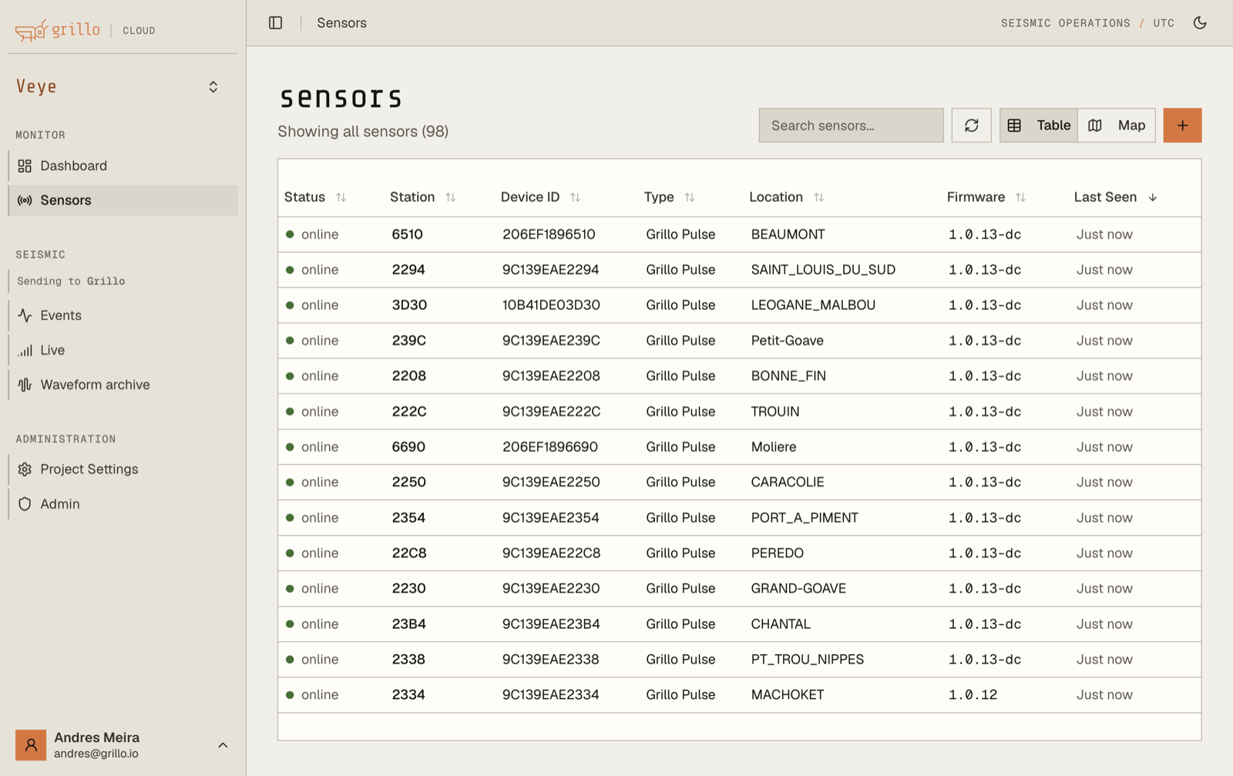Image resolution: width=1233 pixels, height=776 pixels.
Task: Click the user avatar icon
Action: pos(31,745)
